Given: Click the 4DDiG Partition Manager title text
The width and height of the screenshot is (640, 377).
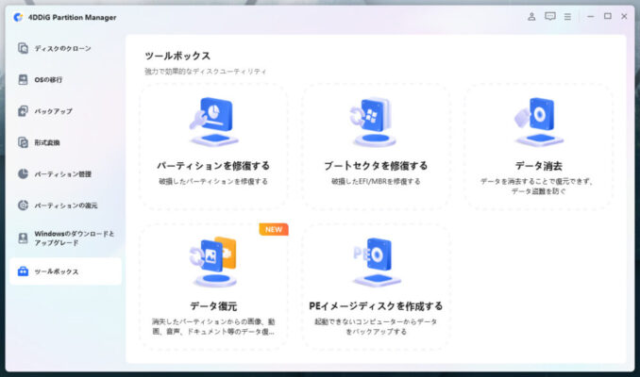Looking at the screenshot, I should tap(73, 17).
